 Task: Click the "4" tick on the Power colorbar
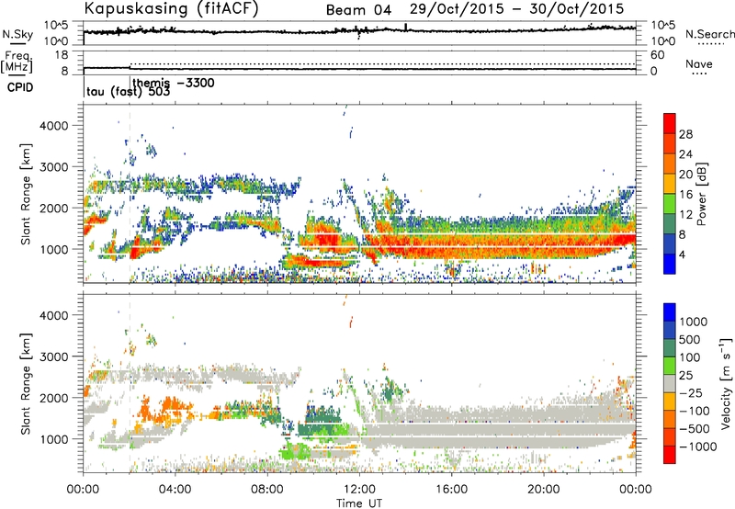coord(683,254)
